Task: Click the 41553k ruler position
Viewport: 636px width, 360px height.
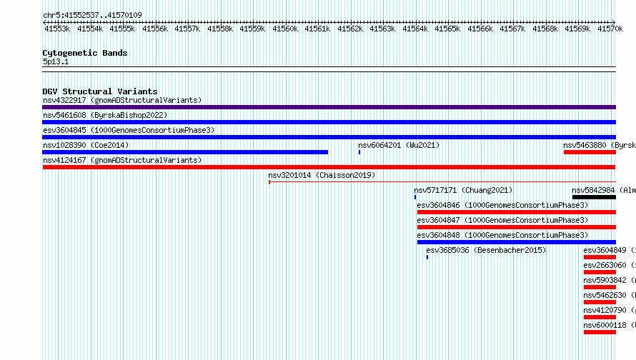Action: (x=57, y=29)
